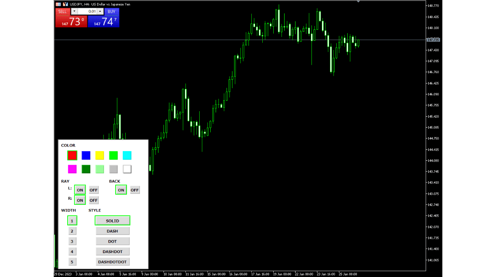Click the red sell price 147.73

pyautogui.click(x=71, y=21)
